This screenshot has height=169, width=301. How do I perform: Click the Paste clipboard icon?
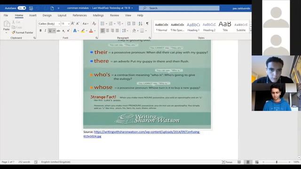coord(7,24)
